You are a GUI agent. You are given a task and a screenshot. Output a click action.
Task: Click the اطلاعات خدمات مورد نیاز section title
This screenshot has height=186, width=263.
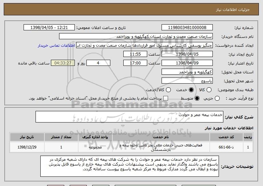pyautogui.click(x=229, y=128)
